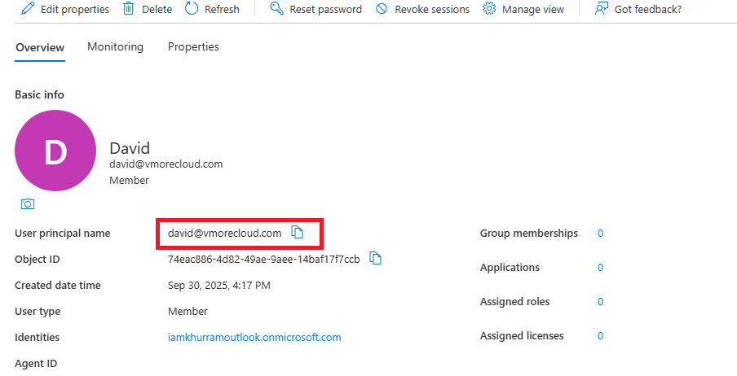Open Applications count link
This screenshot has width=737, height=376.
point(600,267)
